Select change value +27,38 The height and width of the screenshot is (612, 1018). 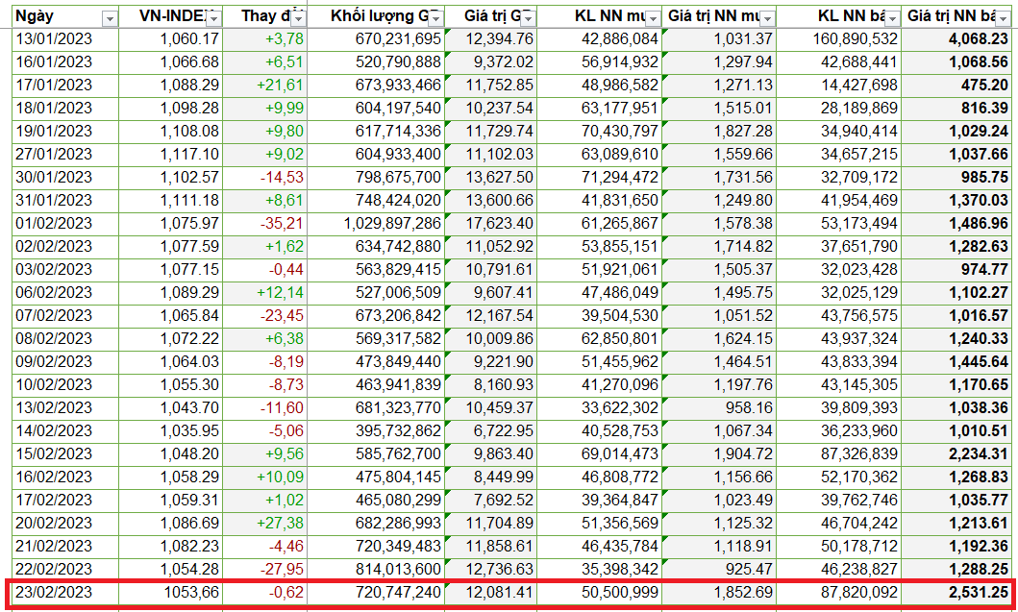coord(265,523)
